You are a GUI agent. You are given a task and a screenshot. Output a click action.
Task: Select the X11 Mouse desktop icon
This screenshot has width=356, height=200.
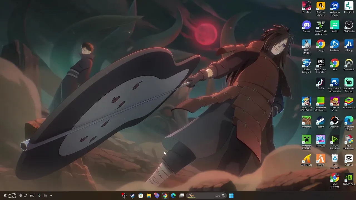(306, 161)
